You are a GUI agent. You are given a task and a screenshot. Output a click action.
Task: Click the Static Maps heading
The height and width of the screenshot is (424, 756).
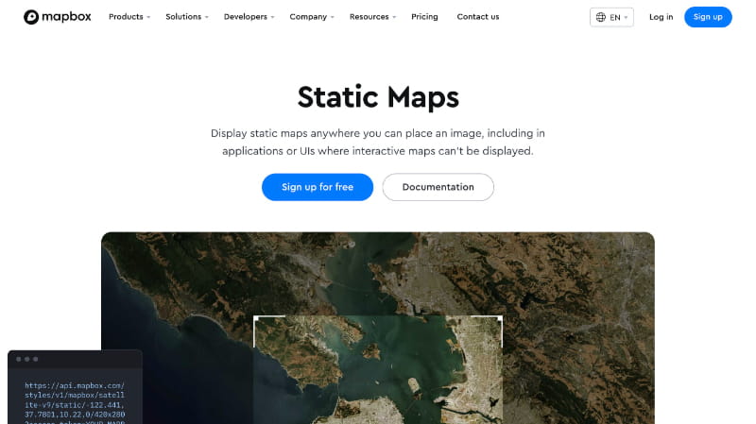click(378, 97)
